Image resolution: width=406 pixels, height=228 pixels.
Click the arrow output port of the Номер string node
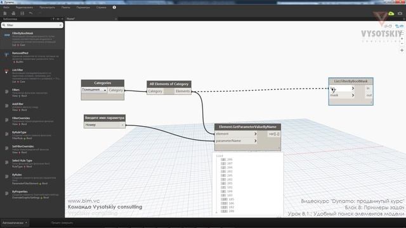coord(122,125)
